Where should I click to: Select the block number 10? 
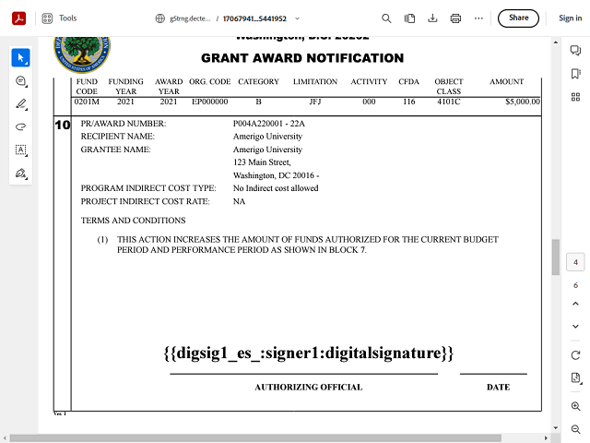point(63,125)
